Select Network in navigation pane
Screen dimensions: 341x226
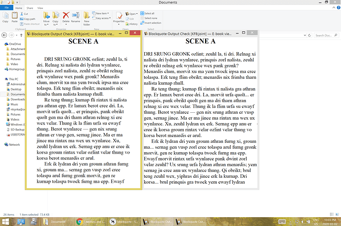(x=12, y=145)
